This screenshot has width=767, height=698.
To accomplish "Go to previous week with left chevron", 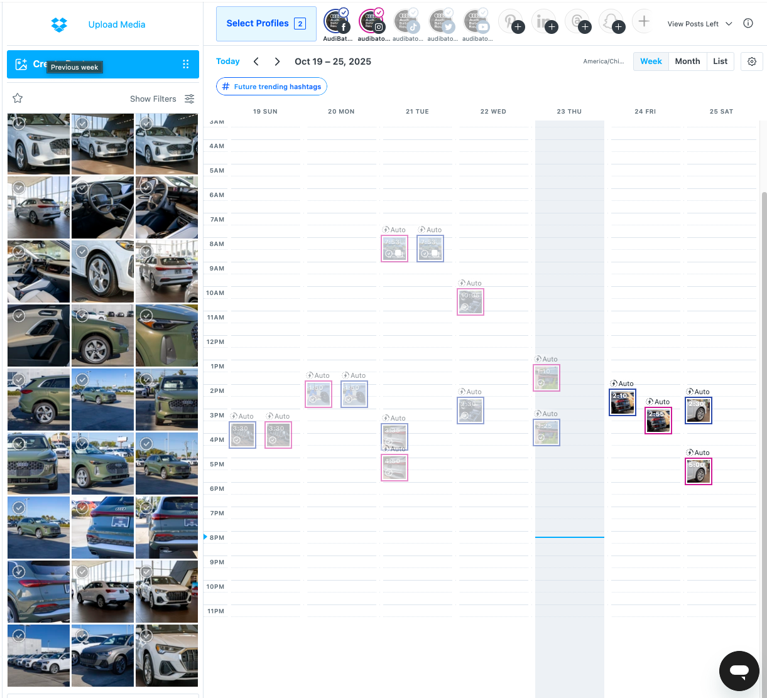I will pos(256,62).
